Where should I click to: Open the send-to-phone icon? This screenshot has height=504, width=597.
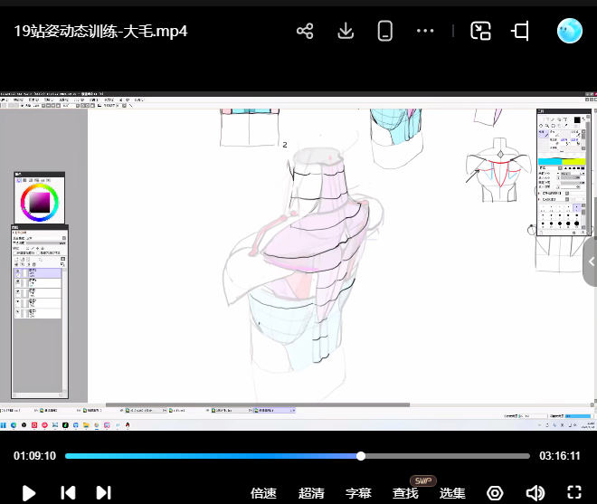click(x=384, y=31)
